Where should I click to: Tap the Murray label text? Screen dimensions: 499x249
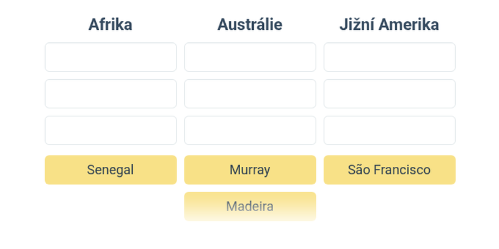250,170
